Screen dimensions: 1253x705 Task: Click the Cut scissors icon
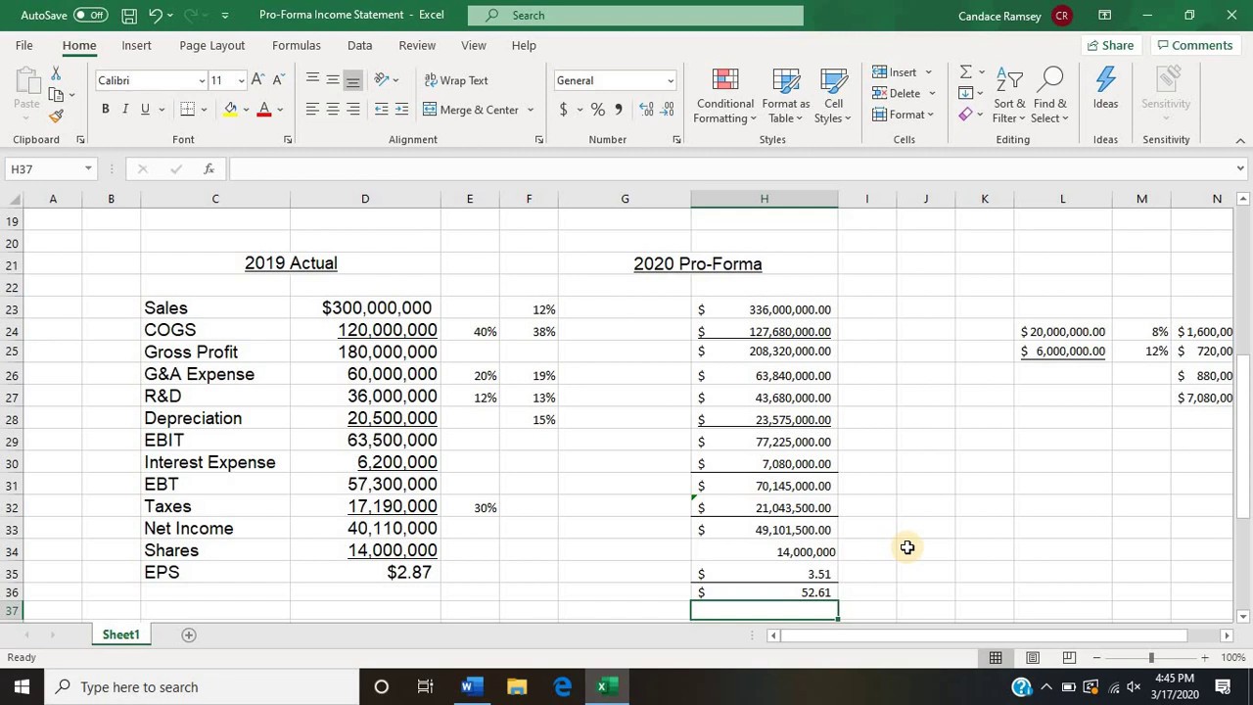(x=56, y=73)
